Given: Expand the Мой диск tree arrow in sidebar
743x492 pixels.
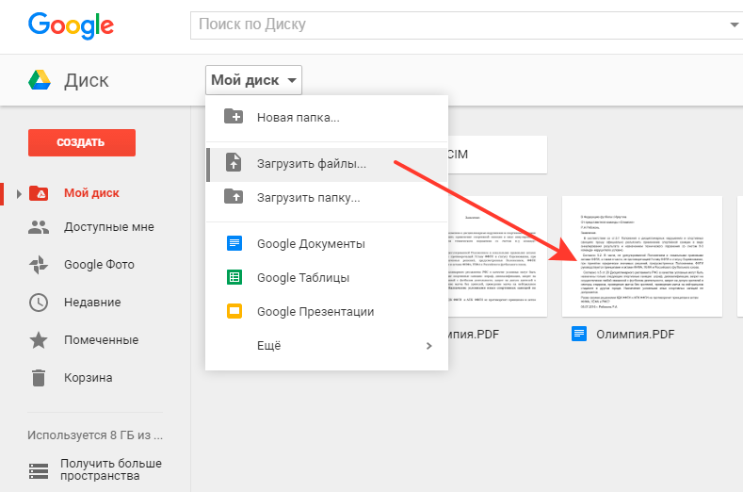Looking at the screenshot, I should (19, 193).
